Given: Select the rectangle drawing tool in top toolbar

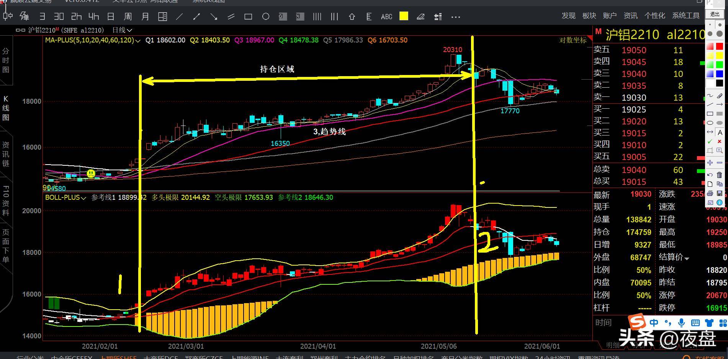Looking at the screenshot, I should click(x=248, y=16).
